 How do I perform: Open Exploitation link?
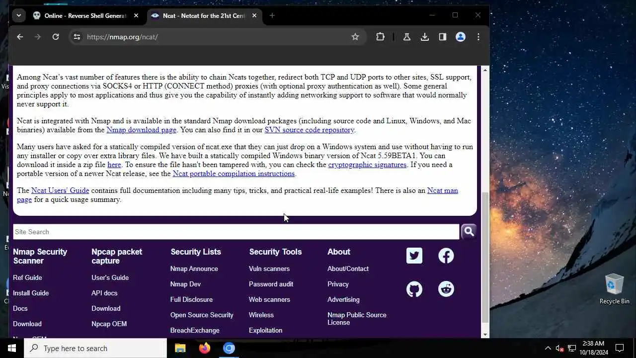[x=265, y=330]
